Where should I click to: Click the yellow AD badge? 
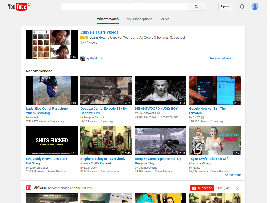pyautogui.click(x=84, y=38)
